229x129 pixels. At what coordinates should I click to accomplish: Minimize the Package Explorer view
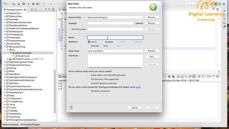pyautogui.click(x=49, y=9)
